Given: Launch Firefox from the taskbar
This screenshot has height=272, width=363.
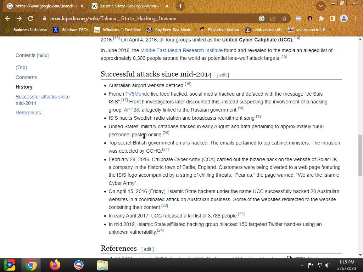Looking at the screenshot, I should 55,265.
